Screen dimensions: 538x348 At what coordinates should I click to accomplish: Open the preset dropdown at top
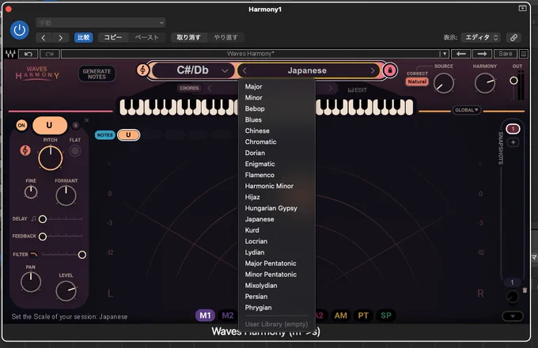click(100, 23)
